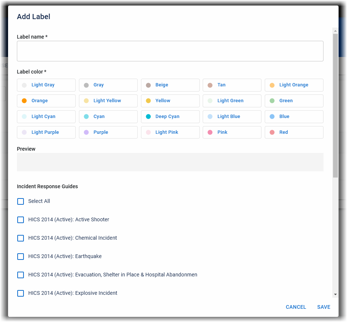The height and width of the screenshot is (322, 347).
Task: Check the Chemical Incident guide
Action: point(21,238)
